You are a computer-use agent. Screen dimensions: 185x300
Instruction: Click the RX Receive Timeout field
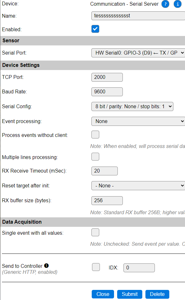point(105,171)
